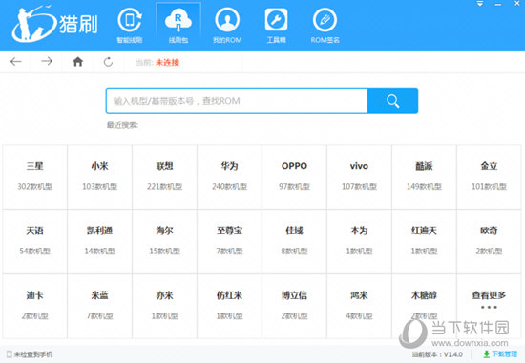This screenshot has width=525, height=363.
Task: Open the 工具箱 toolbox tab
Action: coord(276,27)
